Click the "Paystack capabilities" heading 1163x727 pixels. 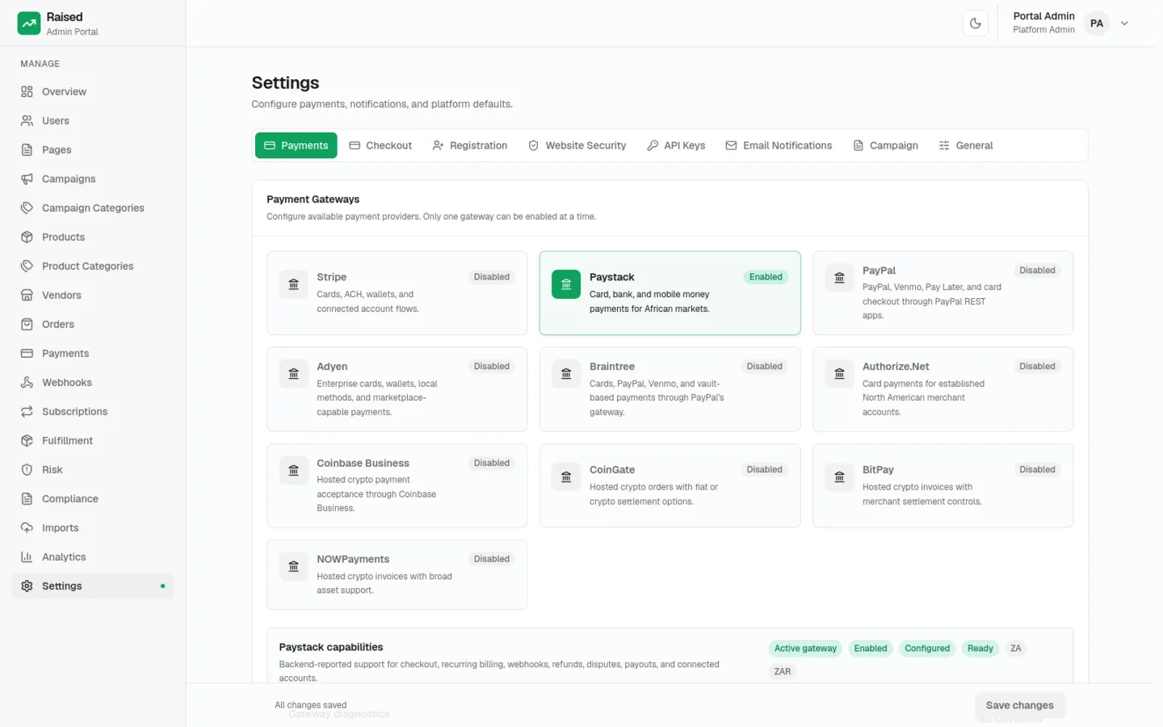[331, 647]
